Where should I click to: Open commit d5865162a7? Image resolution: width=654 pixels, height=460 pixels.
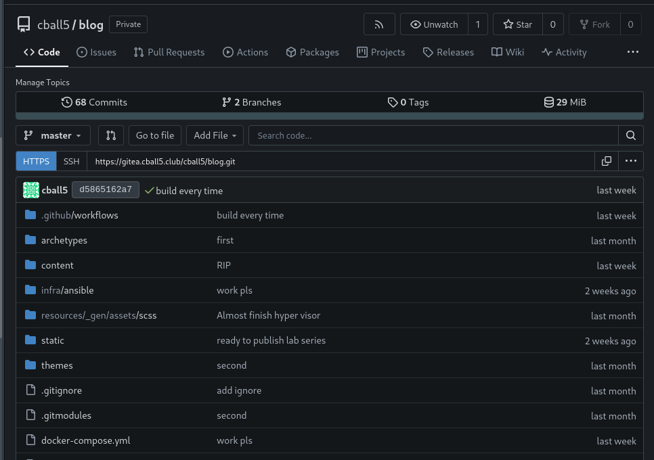pos(106,189)
